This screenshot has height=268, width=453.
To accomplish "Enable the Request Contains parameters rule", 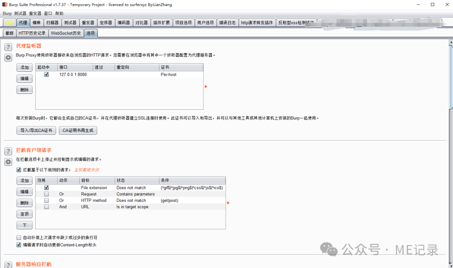I will click(46, 193).
